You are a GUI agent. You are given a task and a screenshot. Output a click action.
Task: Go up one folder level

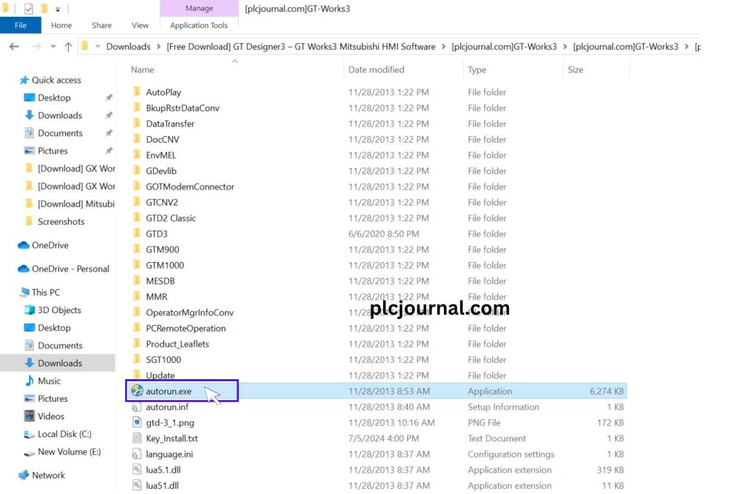[x=68, y=46]
